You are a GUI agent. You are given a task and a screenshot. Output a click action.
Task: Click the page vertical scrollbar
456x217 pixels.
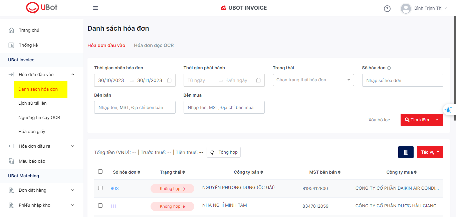(455, 69)
